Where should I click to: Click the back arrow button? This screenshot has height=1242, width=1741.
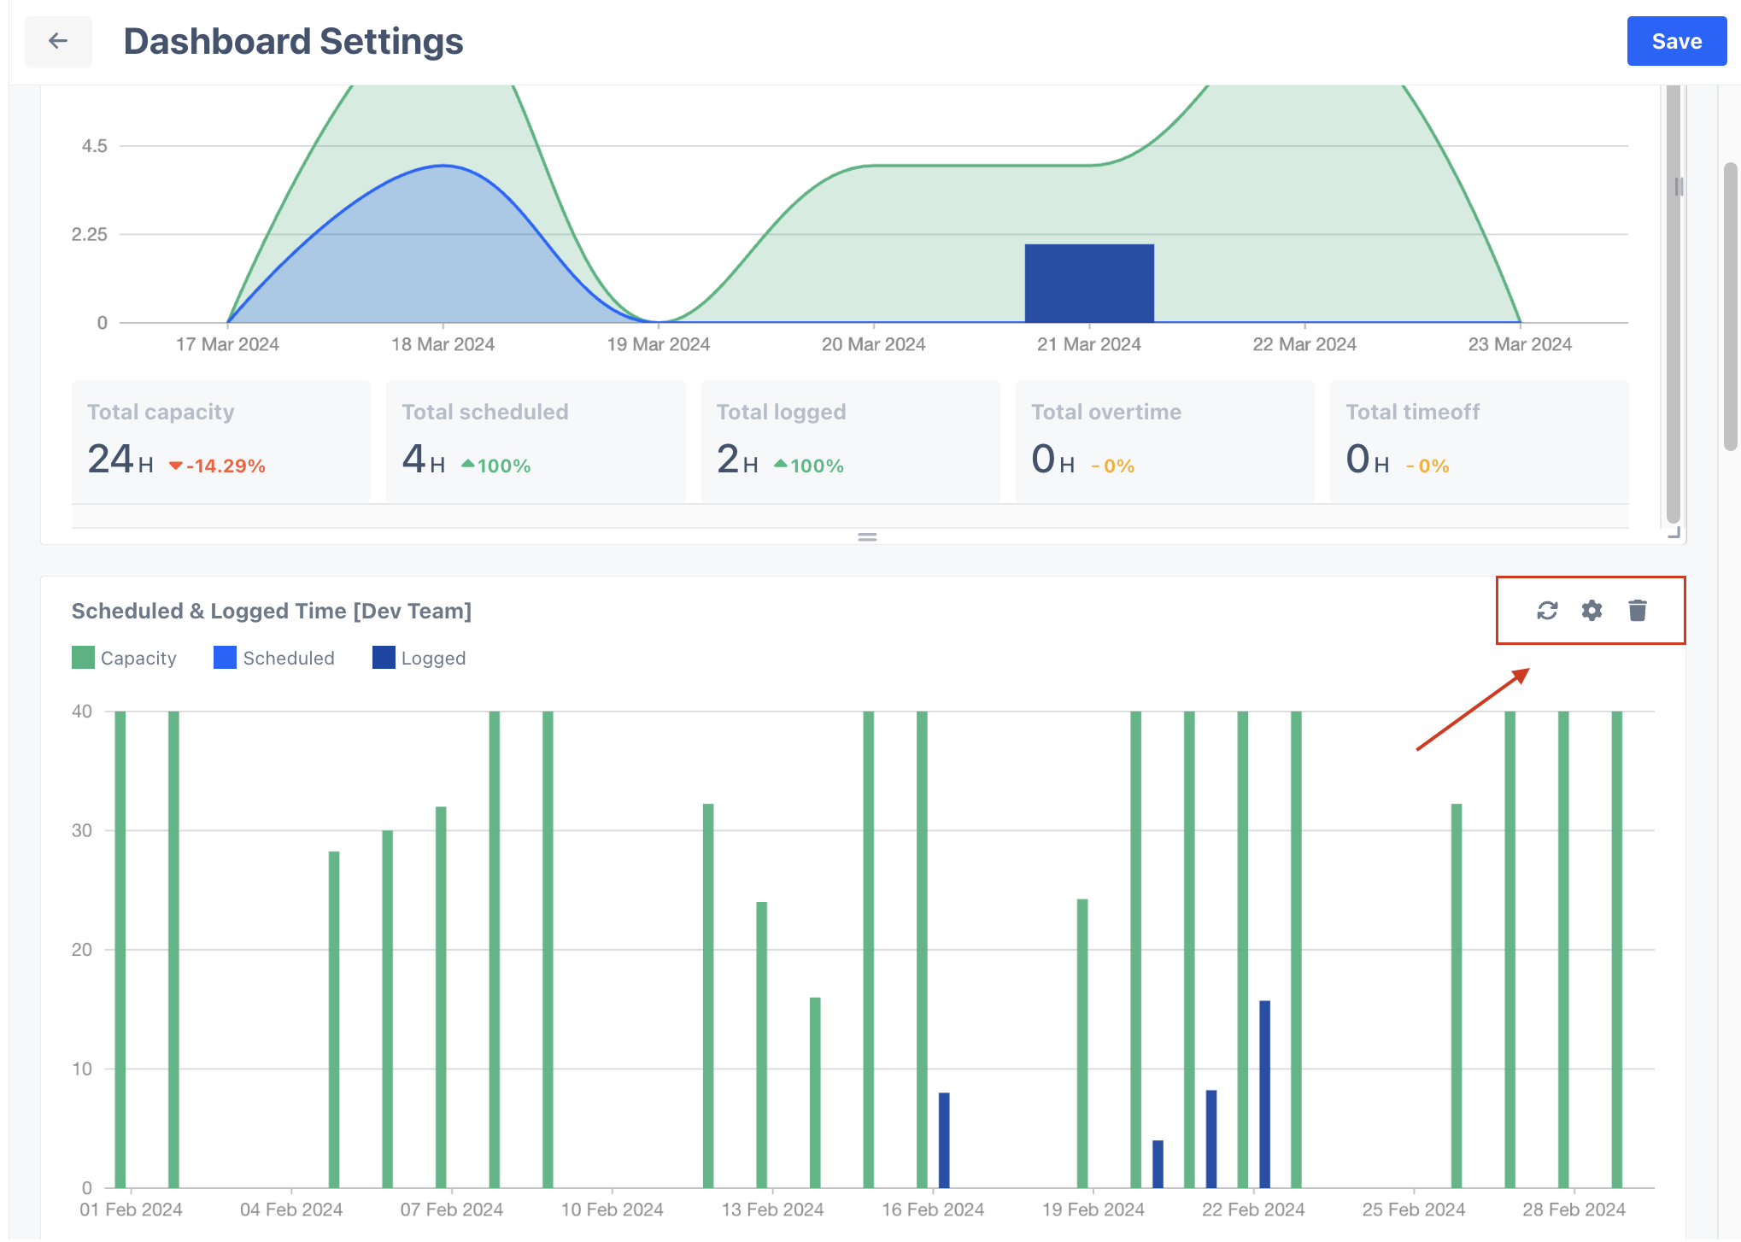(58, 41)
